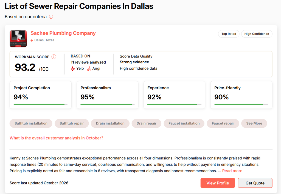Click the Price-friendly progress bar
Viewport: 281px width, 194px height.
coord(241,104)
